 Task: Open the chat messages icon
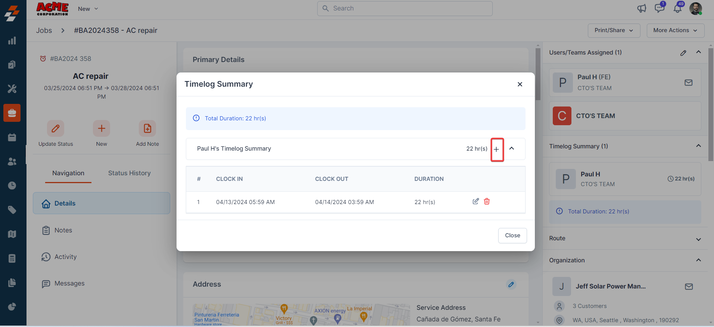659,9
